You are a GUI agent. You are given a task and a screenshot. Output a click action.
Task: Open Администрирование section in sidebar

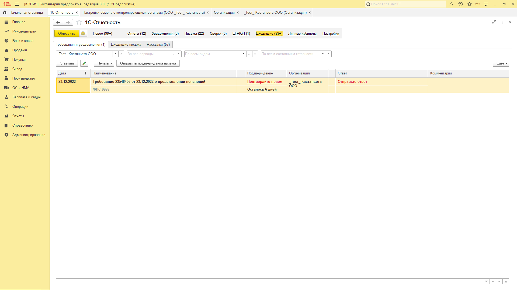point(29,135)
